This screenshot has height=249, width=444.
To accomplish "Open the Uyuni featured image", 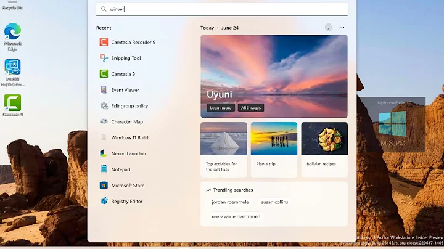I will pyautogui.click(x=274, y=76).
